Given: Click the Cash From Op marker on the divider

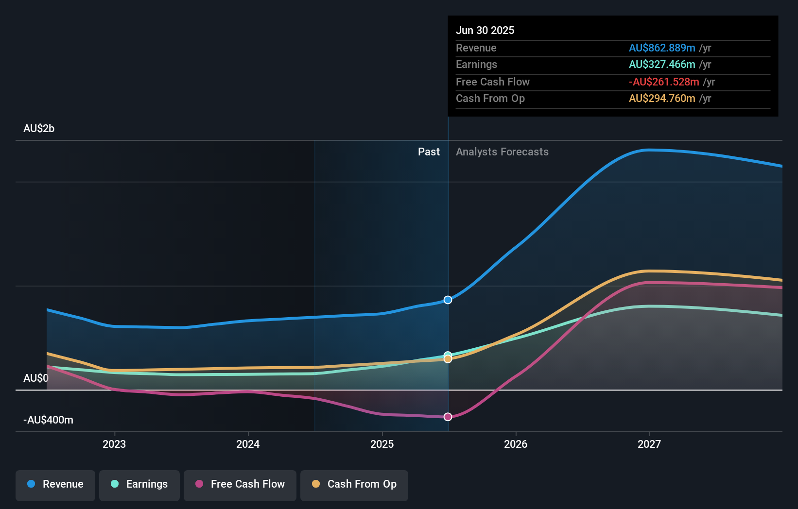Looking at the screenshot, I should coord(447,359).
